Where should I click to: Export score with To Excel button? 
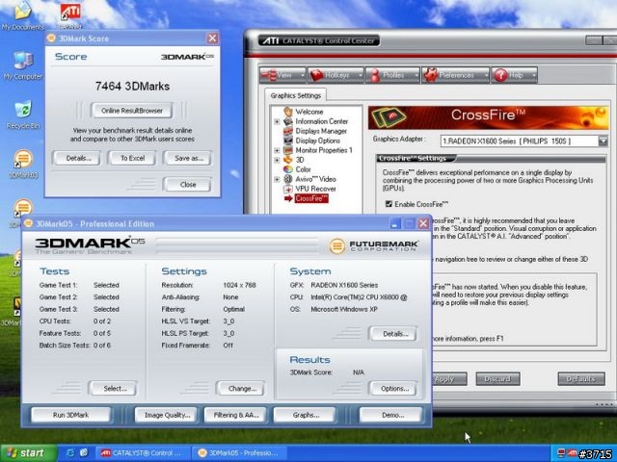pyautogui.click(x=133, y=158)
